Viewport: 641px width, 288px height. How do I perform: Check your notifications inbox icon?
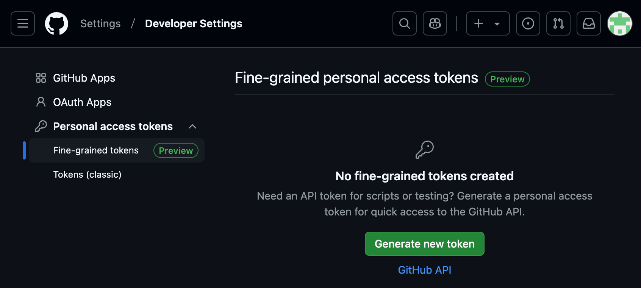(x=588, y=23)
